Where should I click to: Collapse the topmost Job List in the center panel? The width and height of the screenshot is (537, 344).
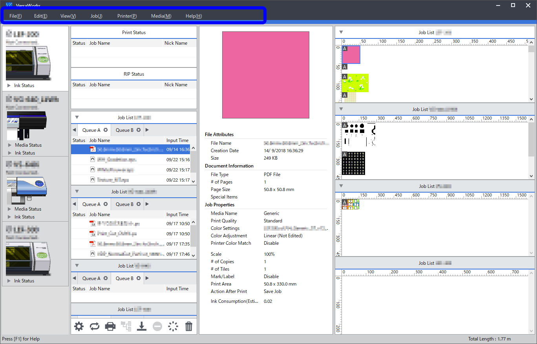[x=77, y=117]
